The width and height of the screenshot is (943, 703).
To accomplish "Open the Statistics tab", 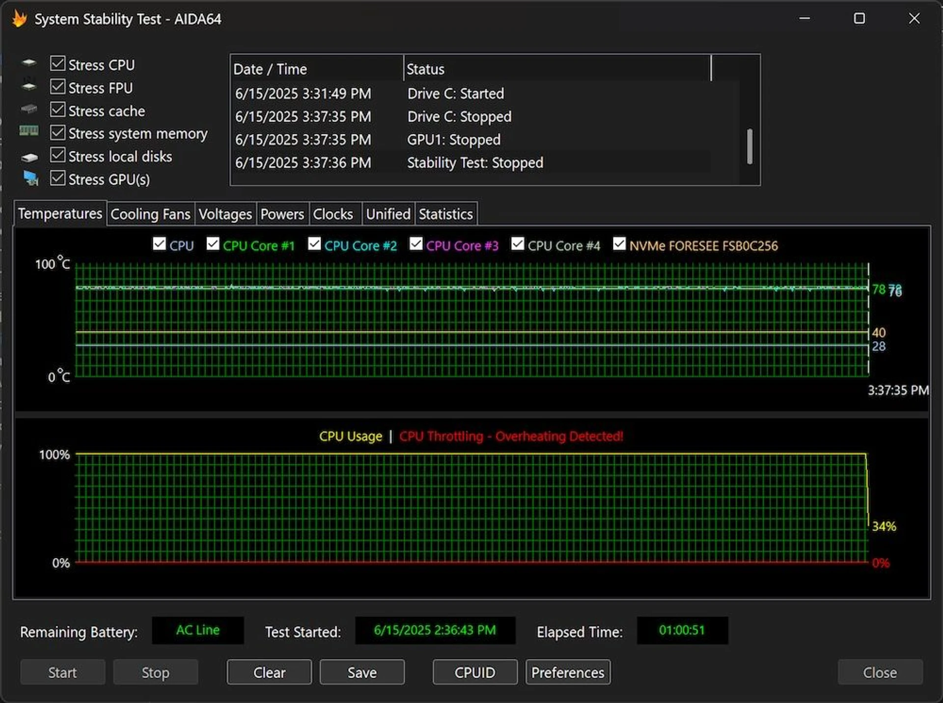I will tap(445, 214).
